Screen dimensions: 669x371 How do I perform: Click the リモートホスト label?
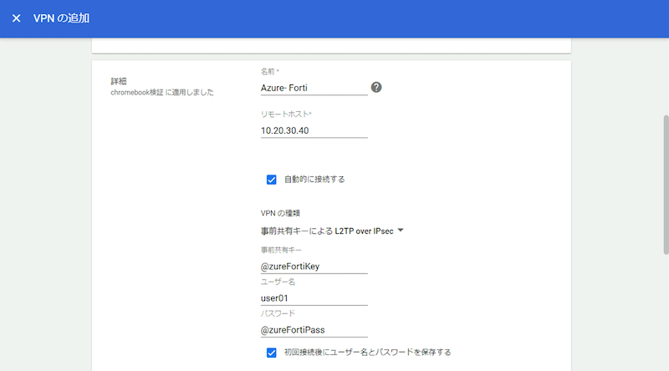286,114
